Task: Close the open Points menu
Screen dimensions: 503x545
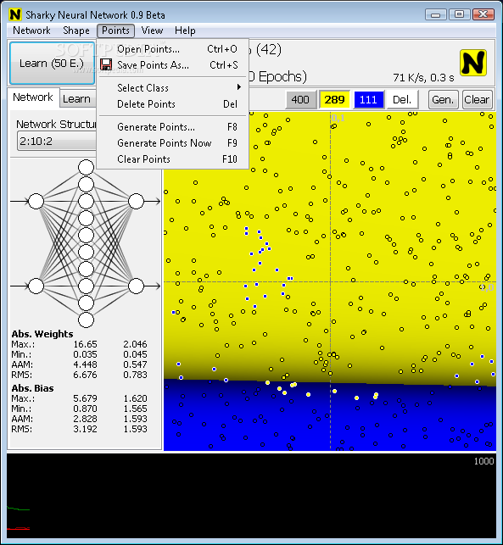Action: click(x=115, y=31)
